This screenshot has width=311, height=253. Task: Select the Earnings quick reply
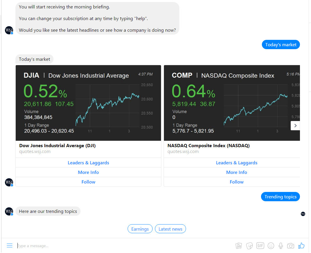140,229
